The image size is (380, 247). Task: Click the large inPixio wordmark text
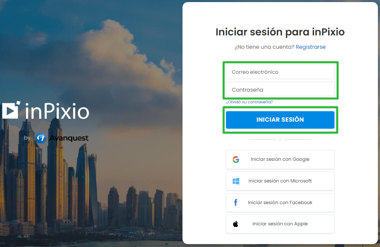coord(57,111)
